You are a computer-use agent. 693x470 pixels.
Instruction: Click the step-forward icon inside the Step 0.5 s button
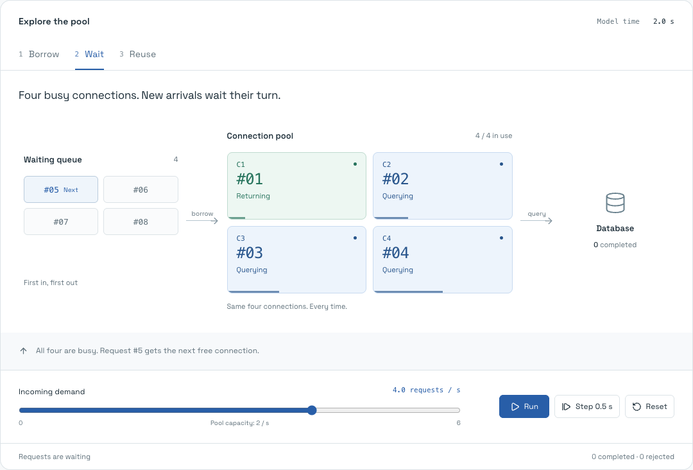(566, 406)
